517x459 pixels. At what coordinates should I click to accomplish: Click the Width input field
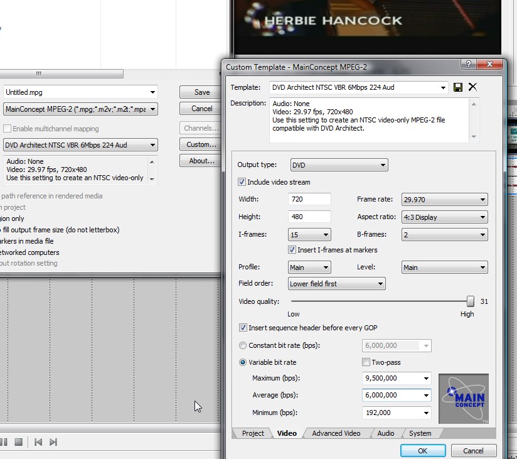(x=309, y=199)
